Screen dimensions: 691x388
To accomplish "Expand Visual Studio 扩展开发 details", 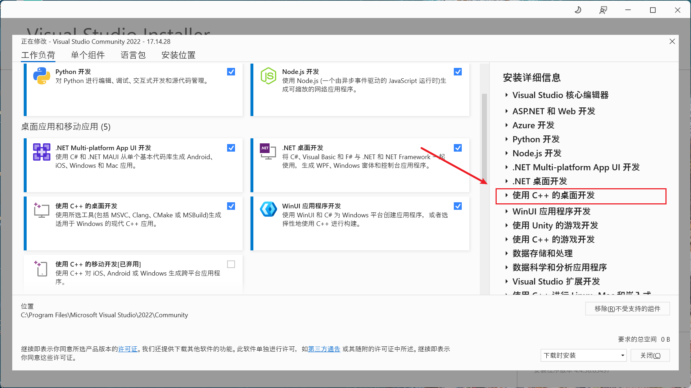I will [506, 282].
